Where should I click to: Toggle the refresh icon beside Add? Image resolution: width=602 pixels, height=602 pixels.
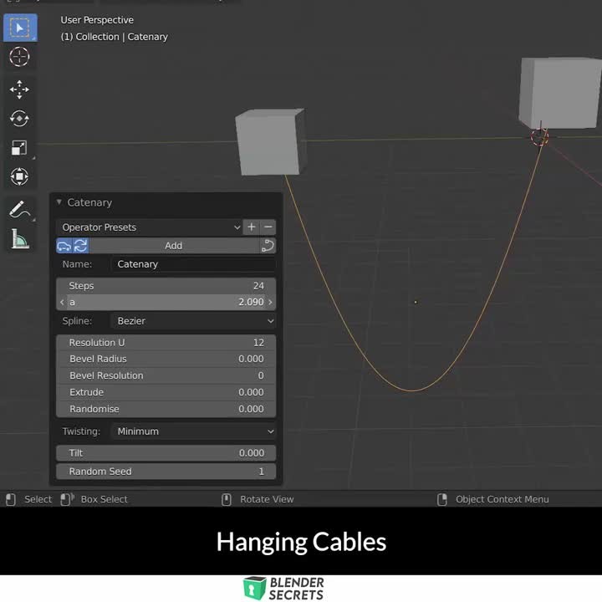point(80,246)
